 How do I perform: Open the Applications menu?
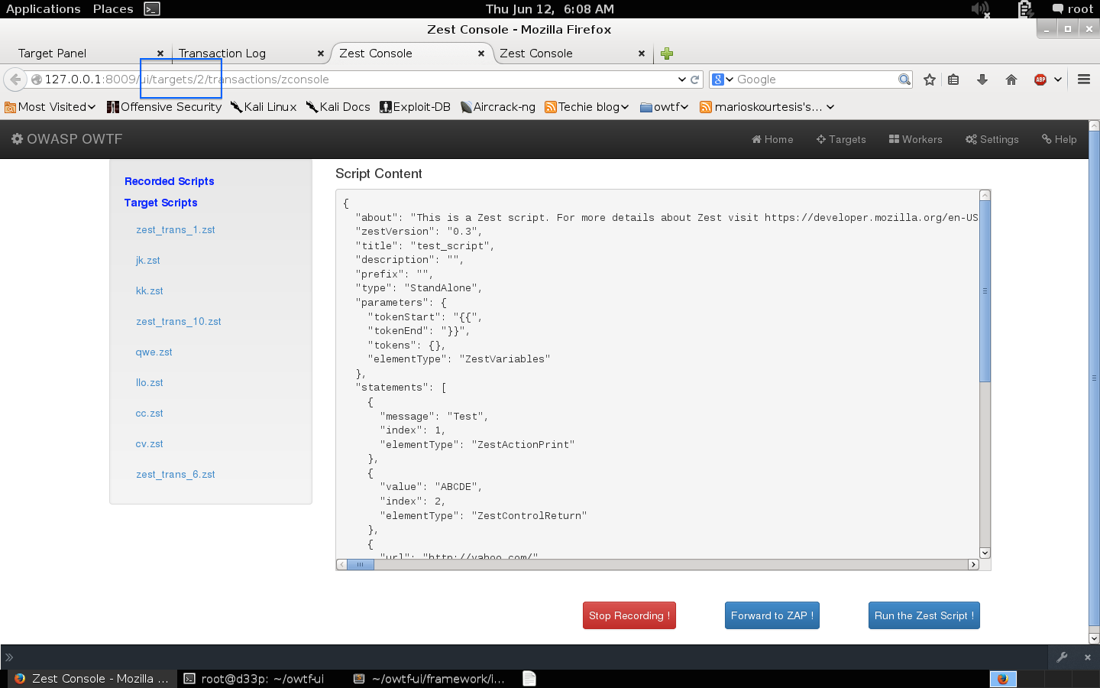coord(43,9)
